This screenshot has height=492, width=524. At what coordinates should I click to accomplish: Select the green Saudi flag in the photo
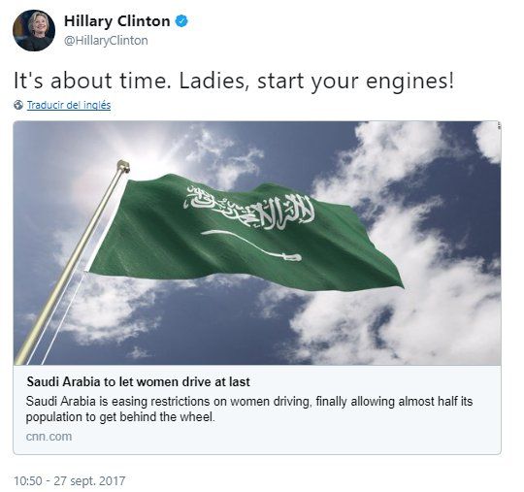[x=246, y=232]
